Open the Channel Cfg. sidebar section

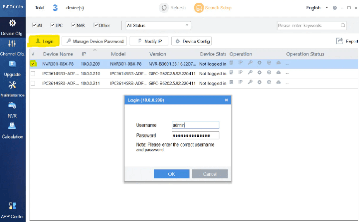point(12,47)
